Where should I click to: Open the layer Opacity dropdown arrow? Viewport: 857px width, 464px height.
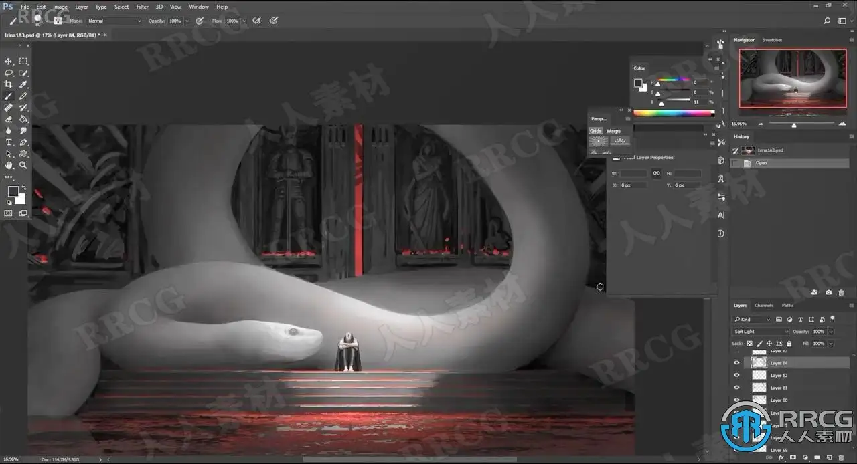(831, 332)
